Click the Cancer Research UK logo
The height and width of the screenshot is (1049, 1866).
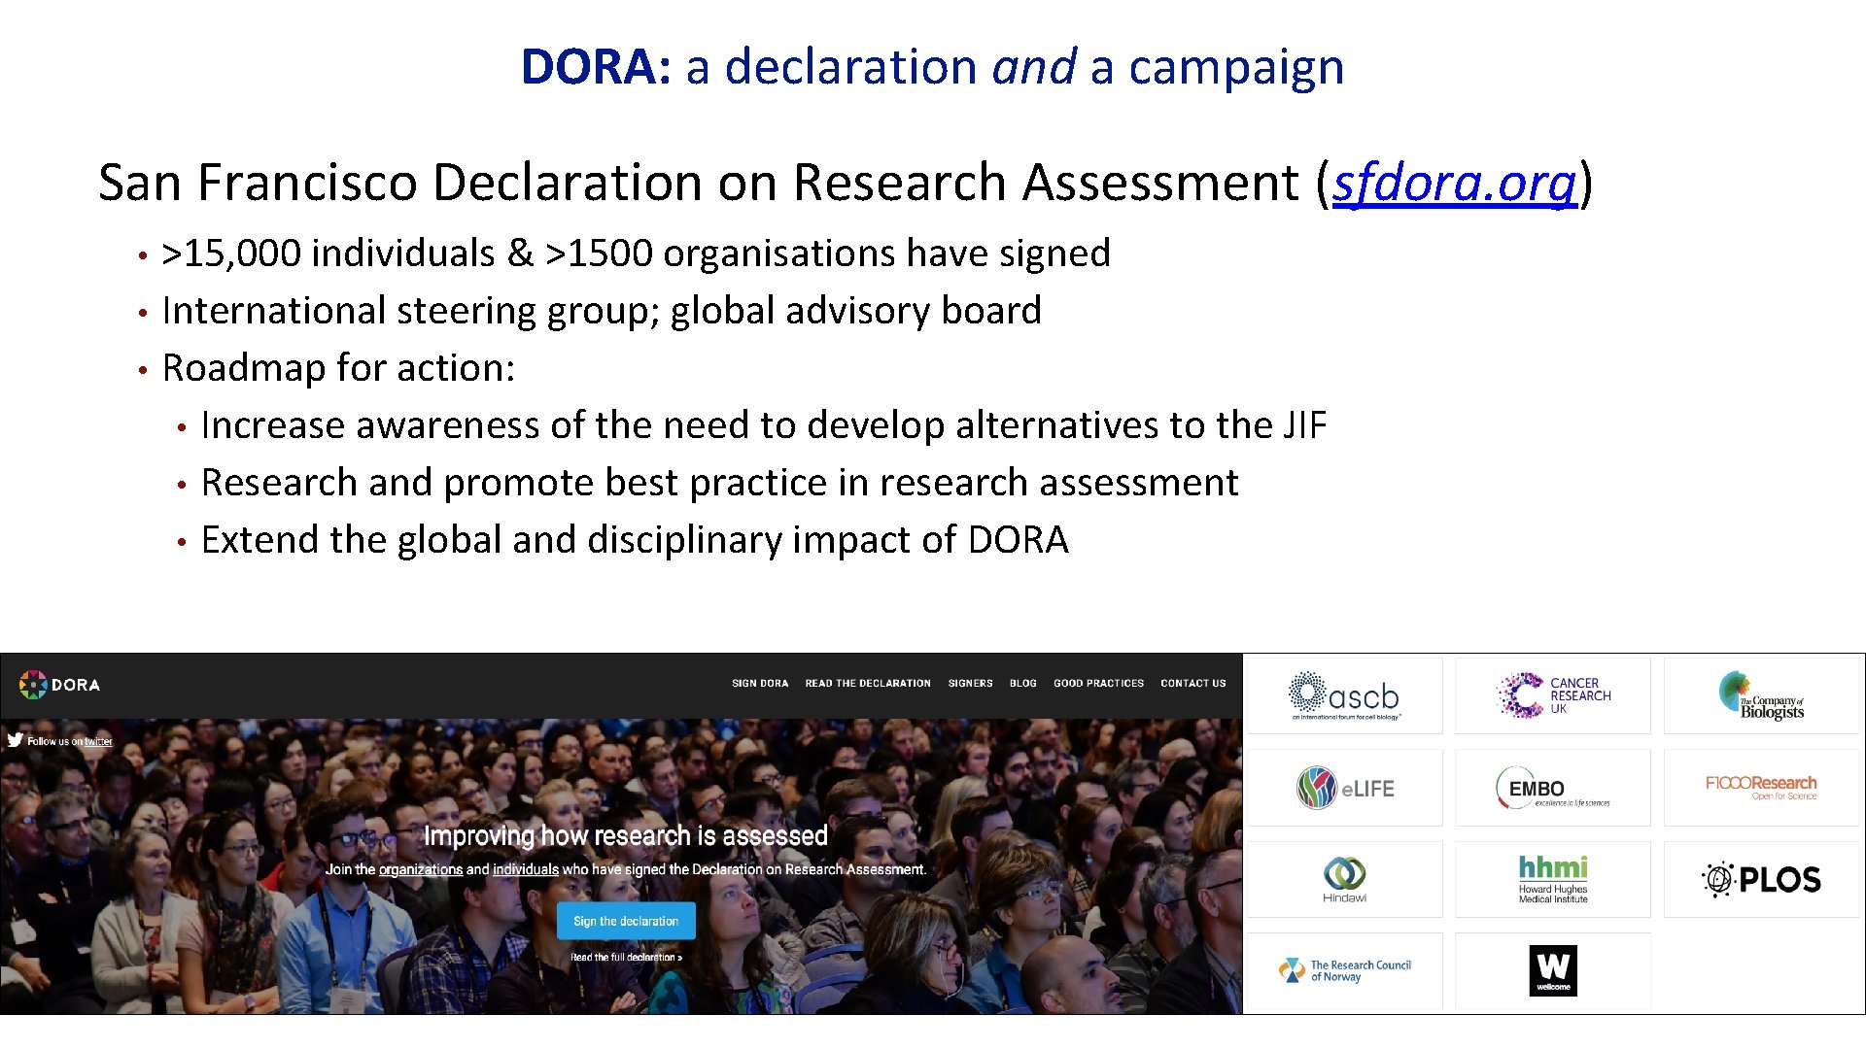[1553, 695]
